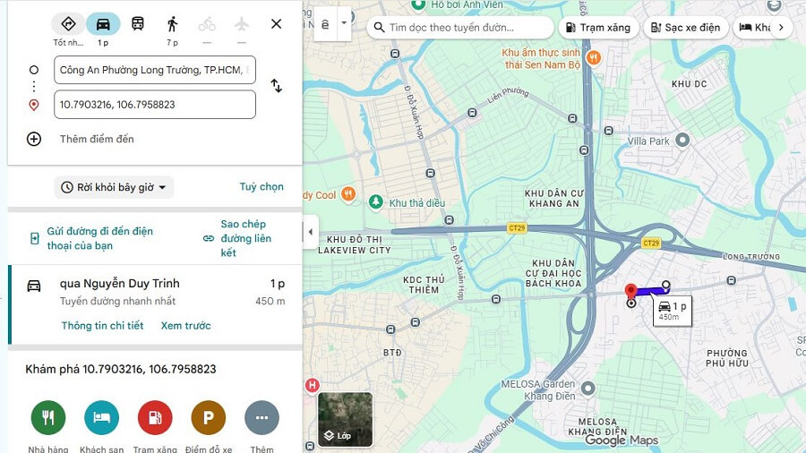
Task: Click the restaurant marker near dy Cool
Action: click(348, 193)
